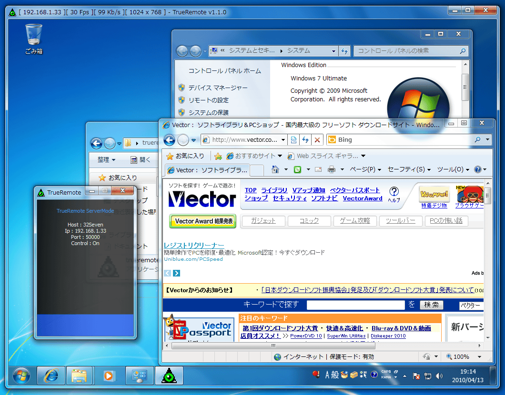Go back in Control Panel window

coord(182,51)
